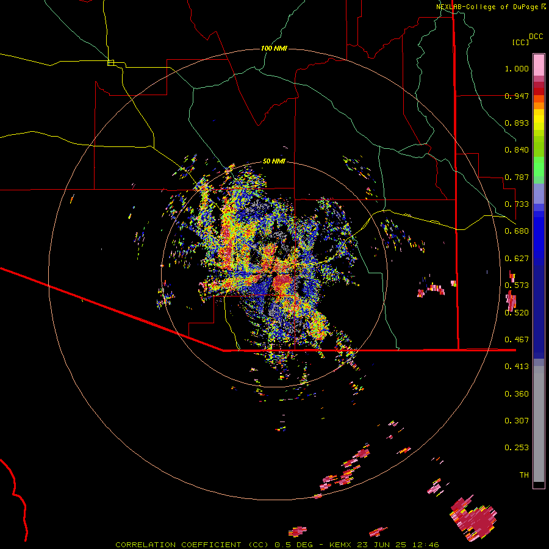Select the 0.840 legend value
This screenshot has height=549, width=549.
pyautogui.click(x=517, y=150)
